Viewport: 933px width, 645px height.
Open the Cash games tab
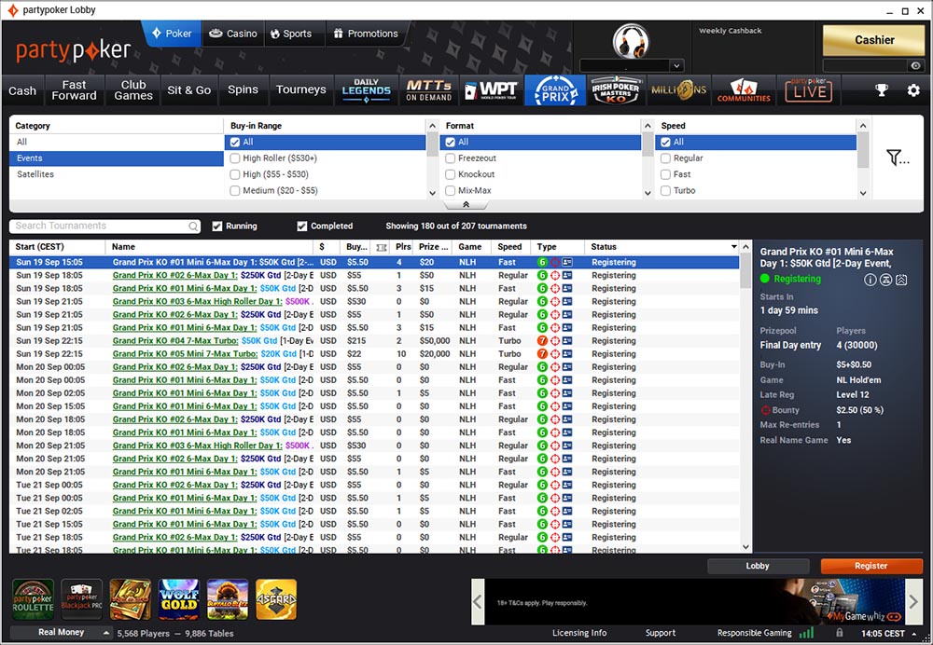point(22,90)
